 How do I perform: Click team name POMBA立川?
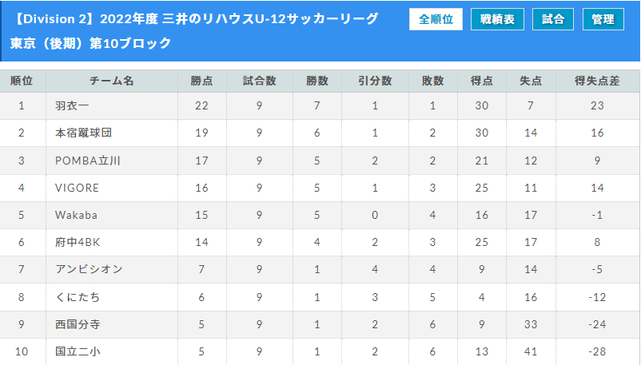[x=88, y=161]
